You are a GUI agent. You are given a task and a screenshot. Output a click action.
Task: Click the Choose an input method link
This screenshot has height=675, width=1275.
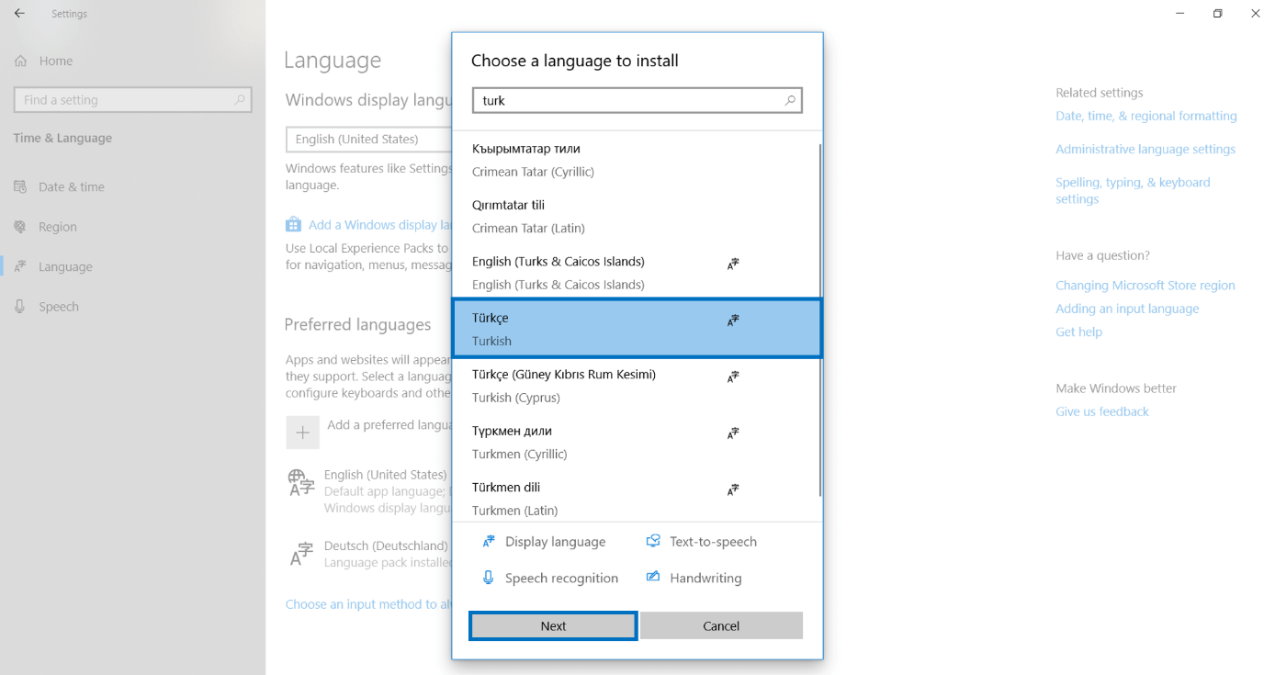pyautogui.click(x=368, y=604)
